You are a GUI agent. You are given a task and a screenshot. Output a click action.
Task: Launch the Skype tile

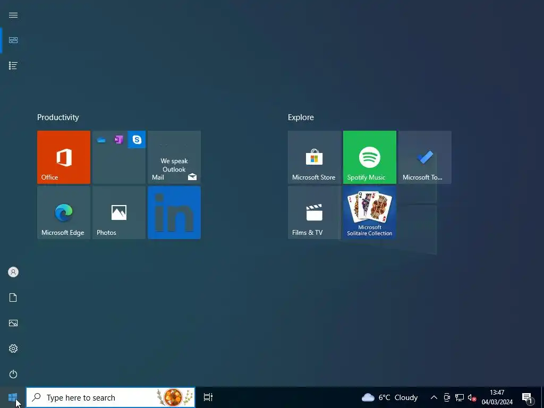(x=137, y=140)
